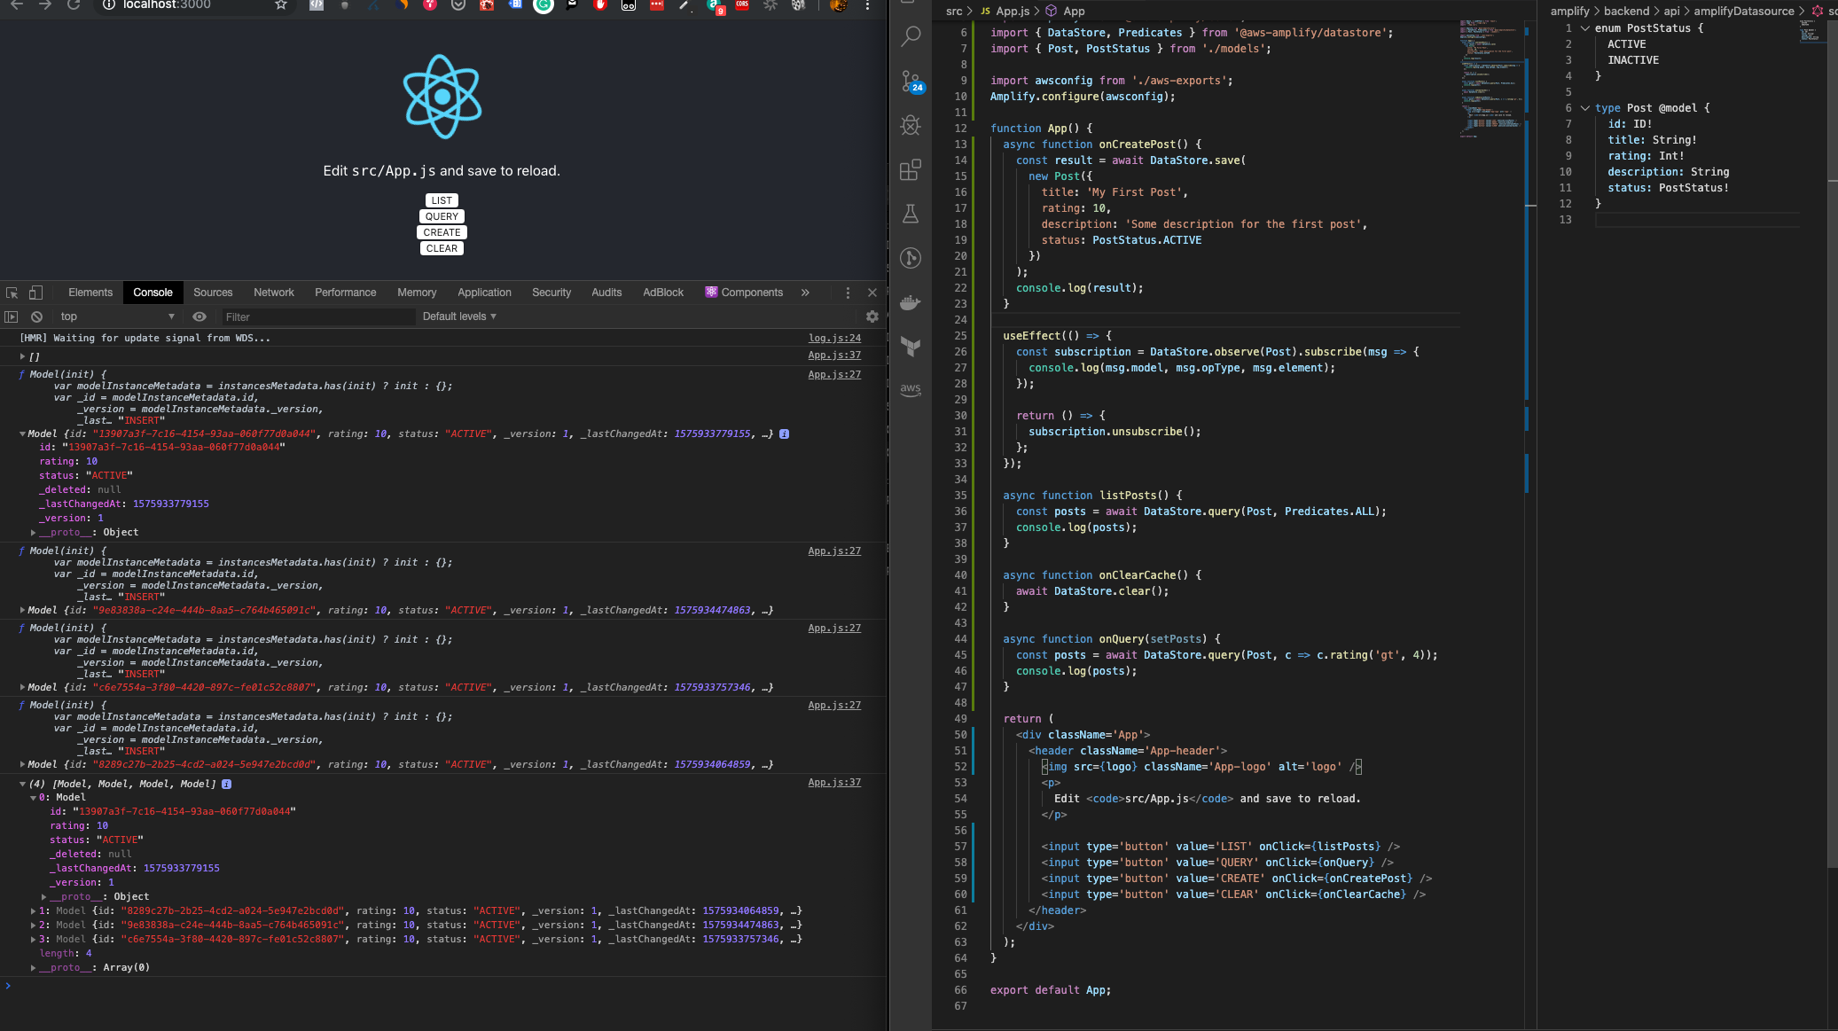Screen dimensions: 1838x1031
Task: Open console settings gear
Action: point(872,316)
